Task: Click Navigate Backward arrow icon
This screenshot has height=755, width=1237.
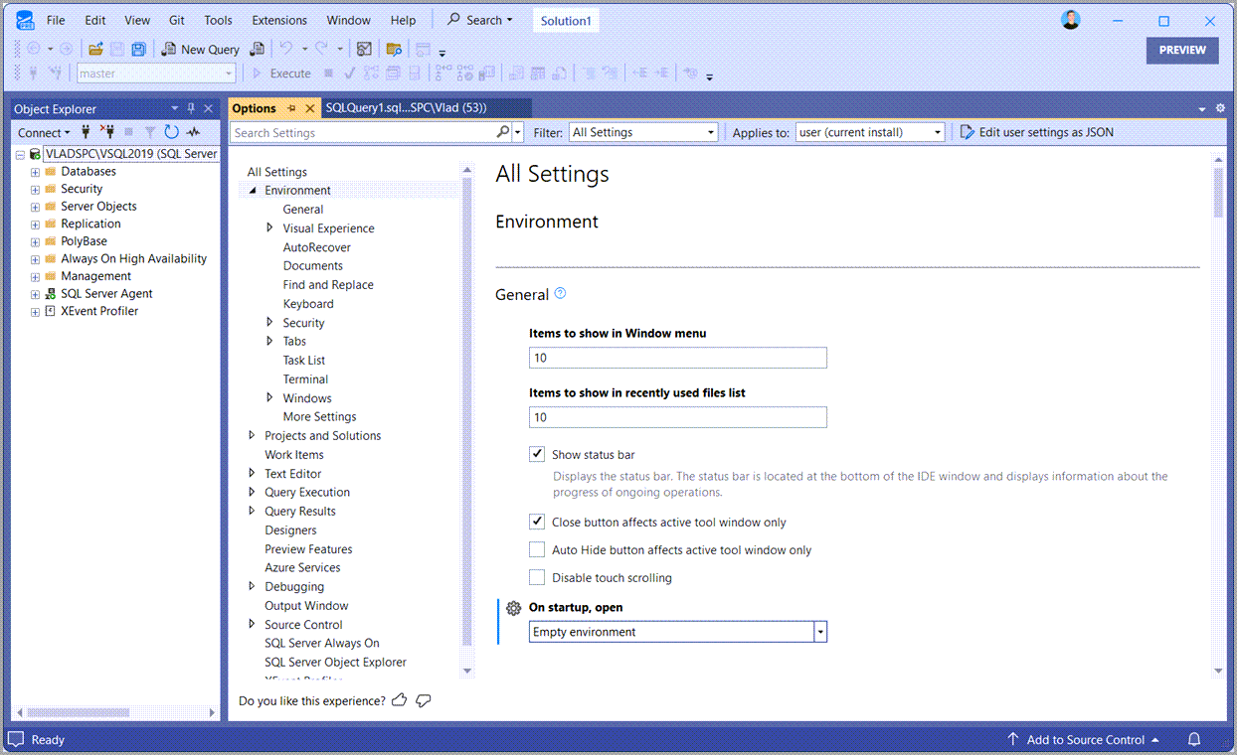Action: (33, 49)
